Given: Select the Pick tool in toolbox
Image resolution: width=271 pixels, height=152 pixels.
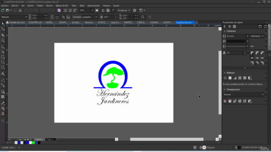Looking at the screenshot, I should (3, 24).
